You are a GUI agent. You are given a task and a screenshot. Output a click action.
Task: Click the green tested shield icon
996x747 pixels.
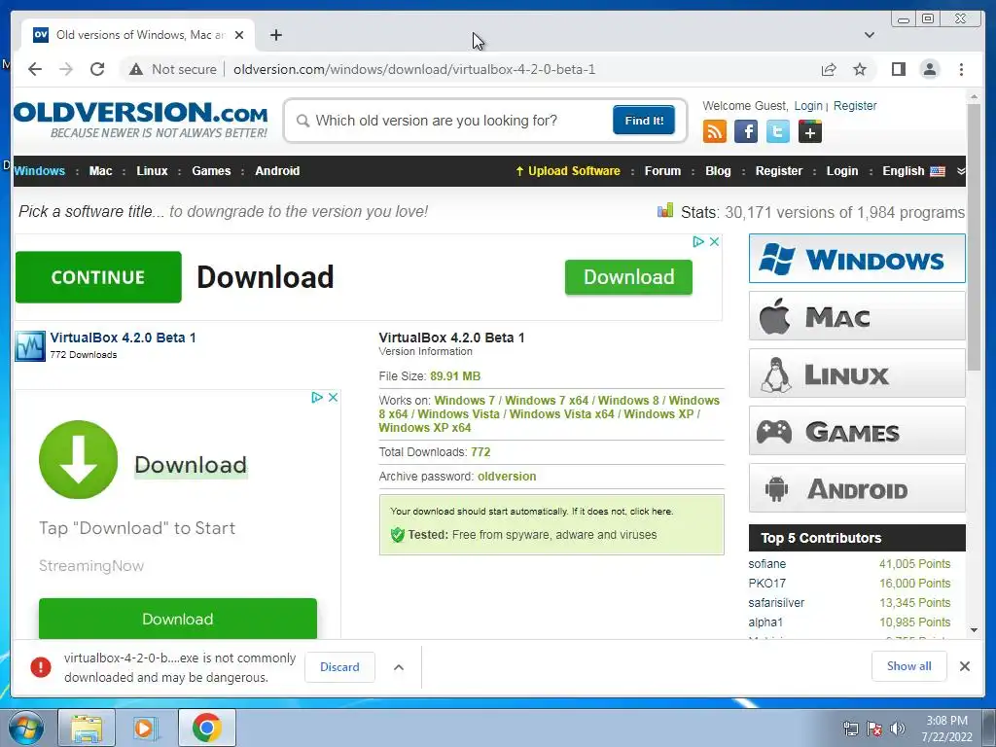point(398,535)
